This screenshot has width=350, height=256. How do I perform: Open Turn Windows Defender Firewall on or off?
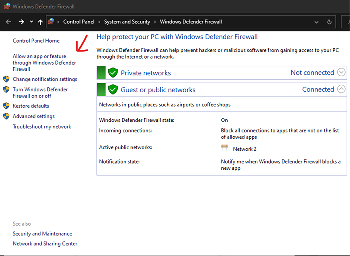[40, 93]
